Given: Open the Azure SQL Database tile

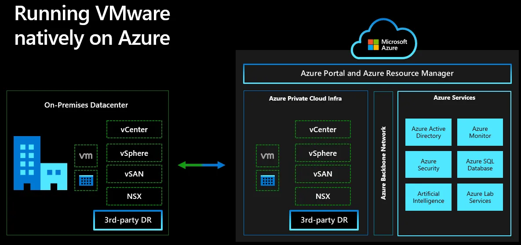Looking at the screenshot, I should tap(480, 165).
